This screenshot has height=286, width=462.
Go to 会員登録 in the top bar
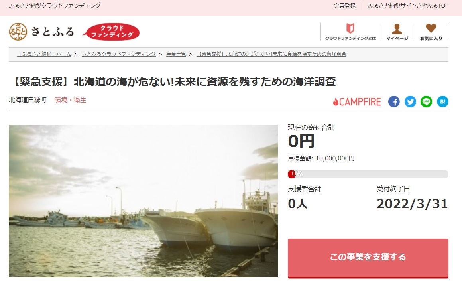(344, 6)
